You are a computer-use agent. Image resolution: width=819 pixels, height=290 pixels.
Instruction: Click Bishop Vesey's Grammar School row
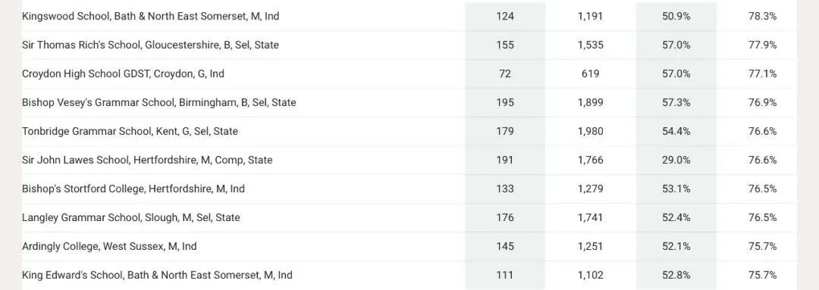pyautogui.click(x=409, y=103)
